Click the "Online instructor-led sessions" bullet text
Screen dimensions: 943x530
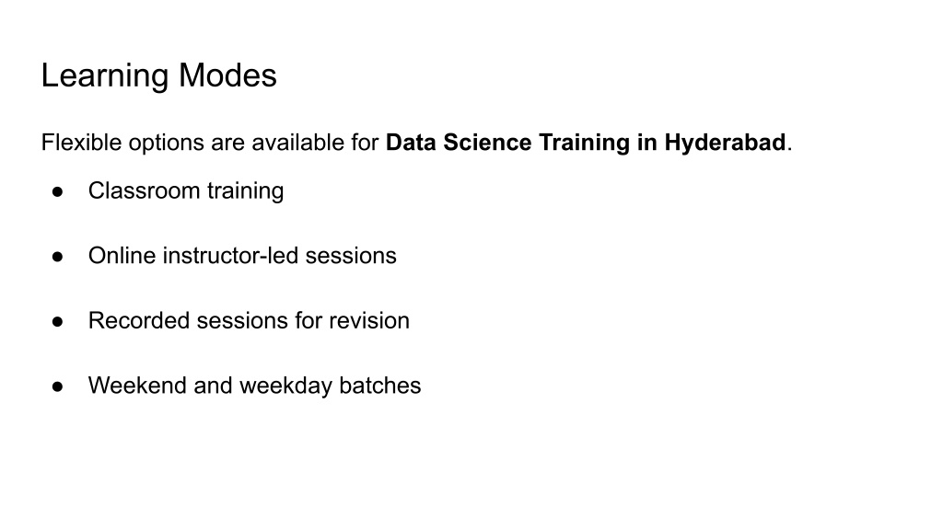click(x=242, y=256)
